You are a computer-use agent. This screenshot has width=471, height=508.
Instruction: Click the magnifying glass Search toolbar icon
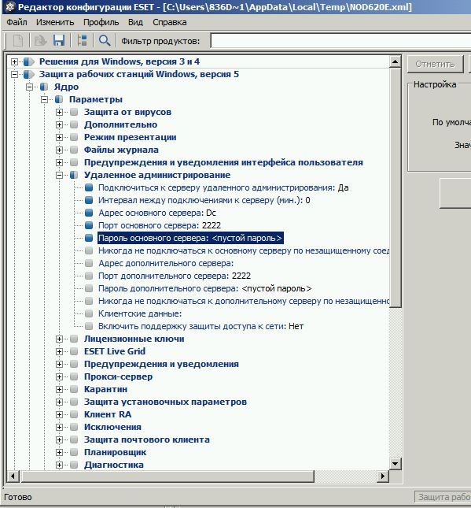[x=105, y=40]
